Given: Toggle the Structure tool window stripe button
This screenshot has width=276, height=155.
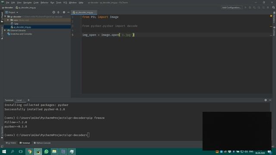Looking at the screenshot, I should pos(2,33).
